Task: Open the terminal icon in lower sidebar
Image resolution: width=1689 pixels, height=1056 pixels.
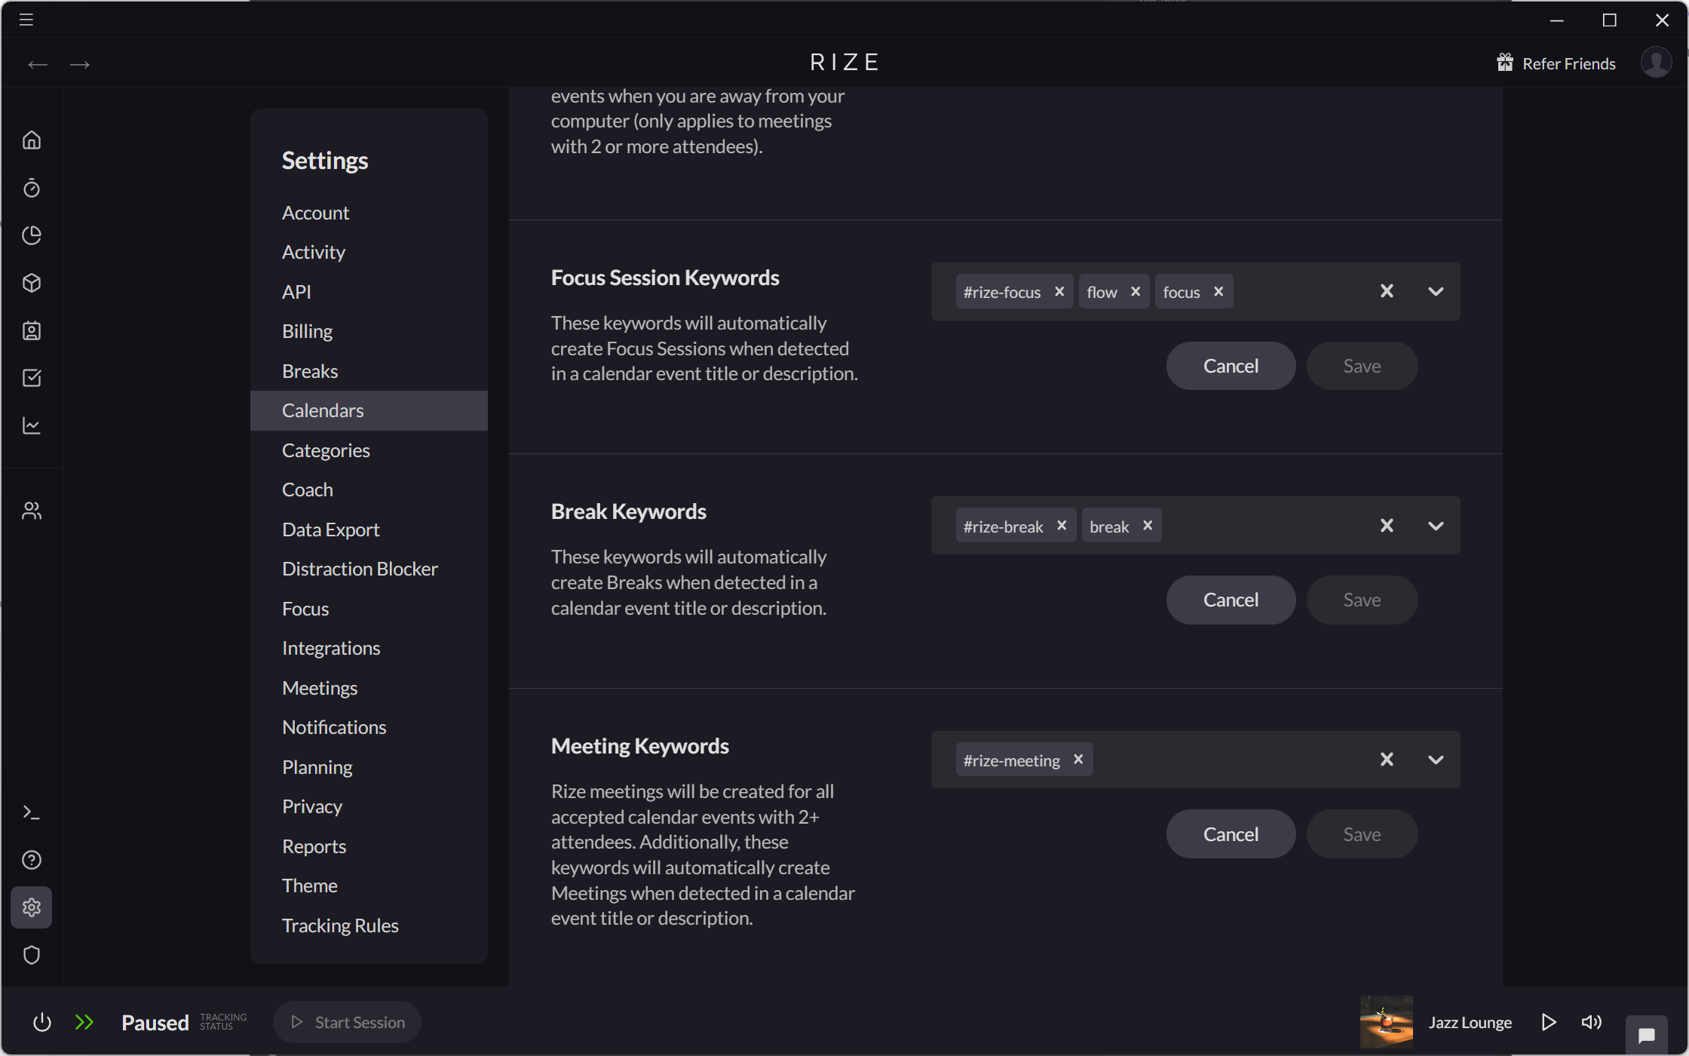Action: pos(32,812)
